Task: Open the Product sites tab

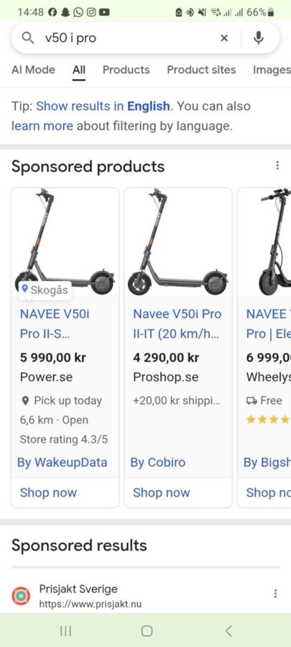Action: (202, 70)
